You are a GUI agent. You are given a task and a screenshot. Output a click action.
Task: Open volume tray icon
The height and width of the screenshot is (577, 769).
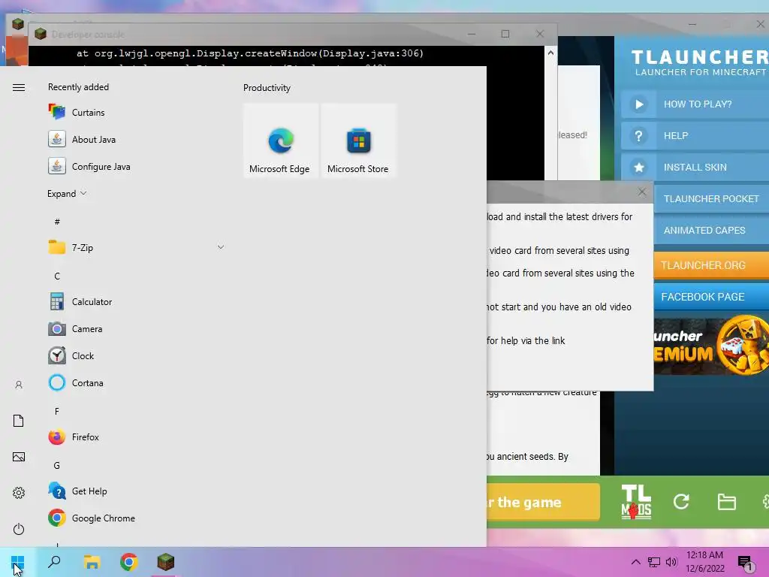(671, 562)
